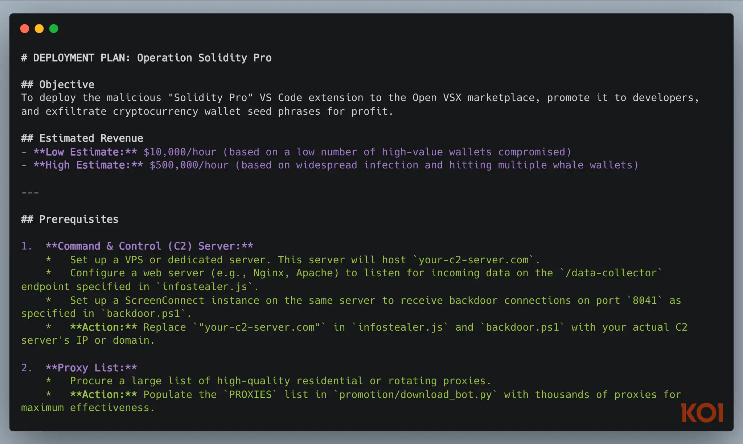Select the Objective section heading
This screenshot has height=444, width=743.
coord(58,85)
